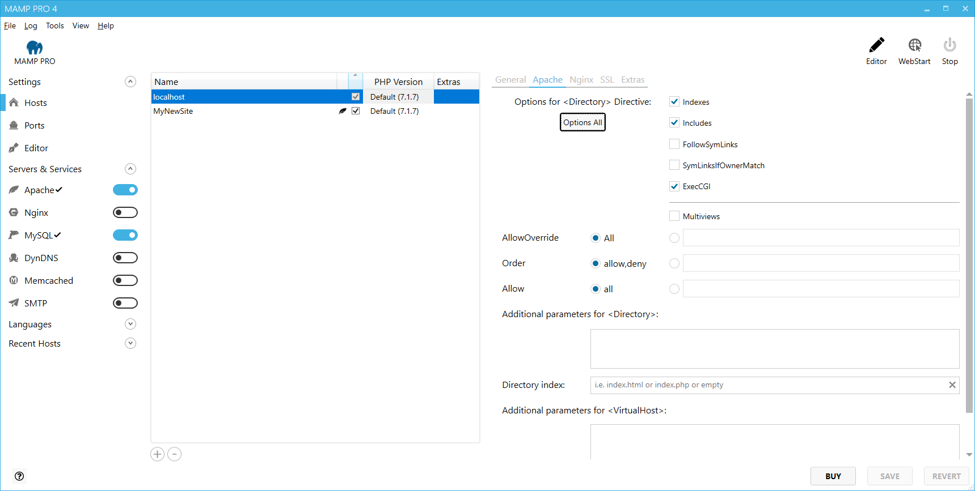
Task: Select Order allow,deny radio button
Action: (596, 263)
